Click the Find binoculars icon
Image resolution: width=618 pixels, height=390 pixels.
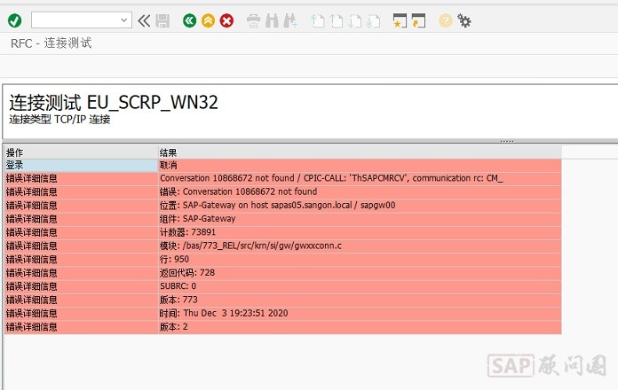272,20
